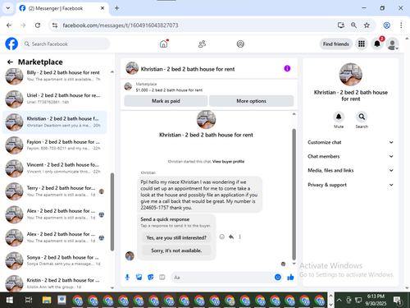Expand the Chat members section

351,156
